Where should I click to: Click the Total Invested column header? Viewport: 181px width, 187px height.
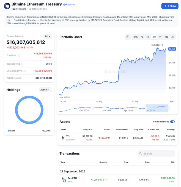(122, 130)
